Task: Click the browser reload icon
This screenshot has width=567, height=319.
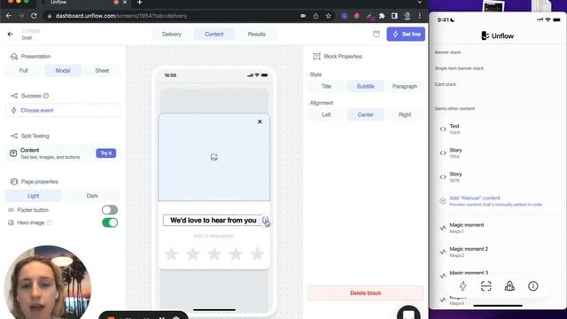Action: (x=34, y=16)
